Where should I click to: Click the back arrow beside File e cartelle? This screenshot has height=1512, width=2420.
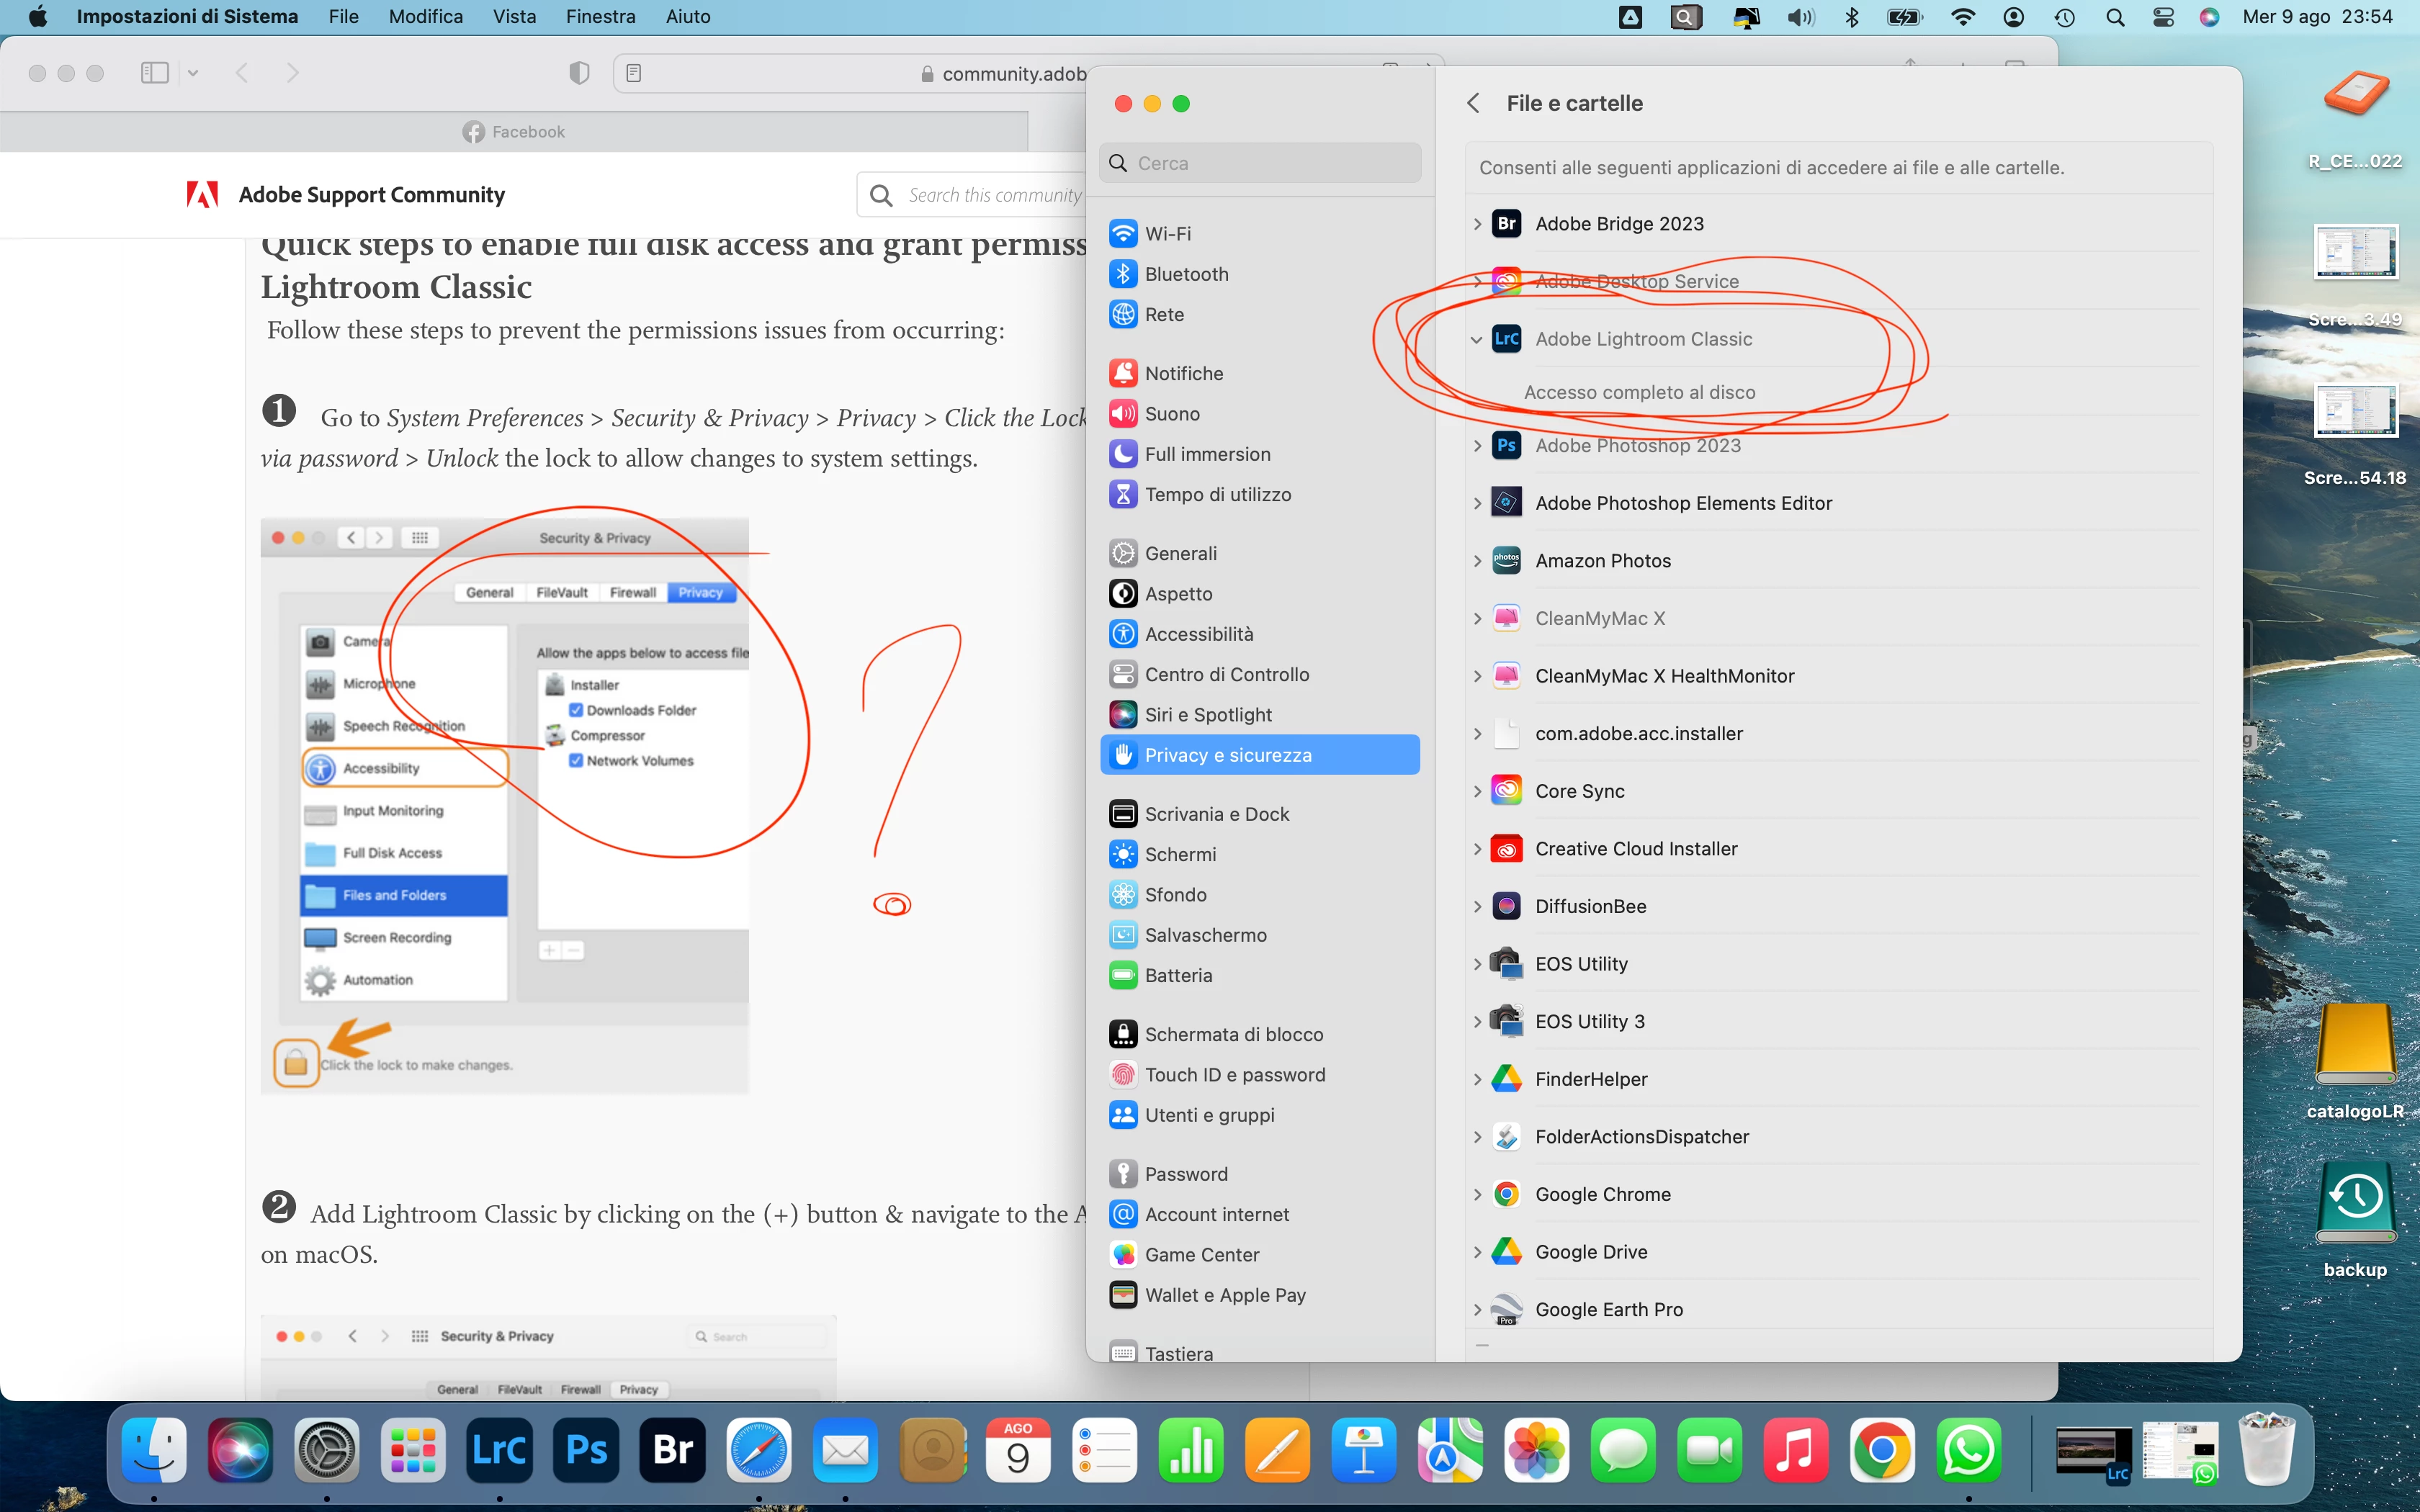(x=1473, y=103)
